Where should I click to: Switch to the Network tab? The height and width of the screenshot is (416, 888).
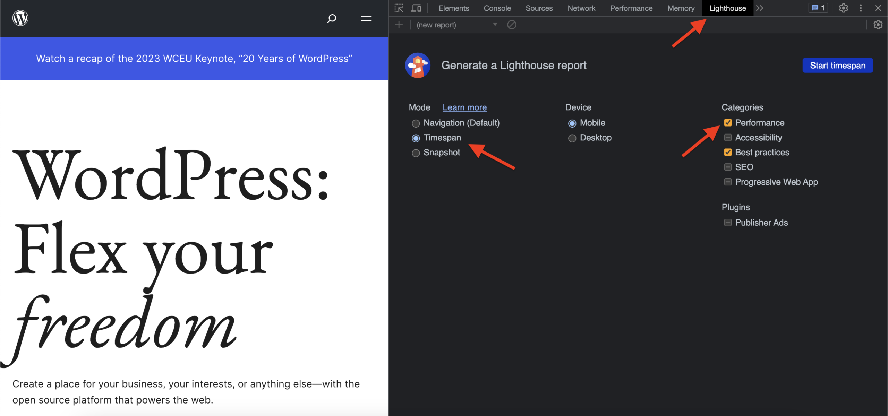click(x=581, y=8)
